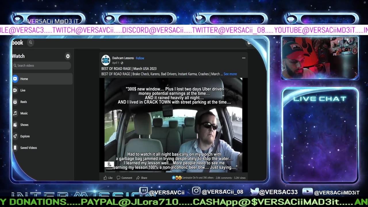Click the public globe privacy icon

[x=122, y=63]
